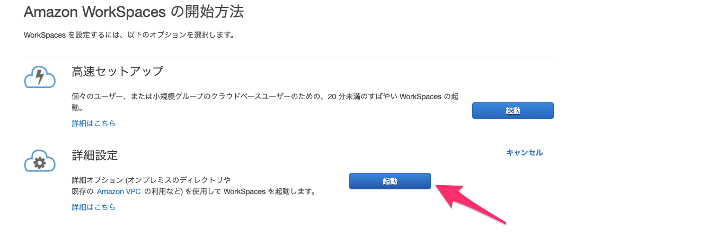Open 詳細はこちら link under 詳細設定

(94, 207)
